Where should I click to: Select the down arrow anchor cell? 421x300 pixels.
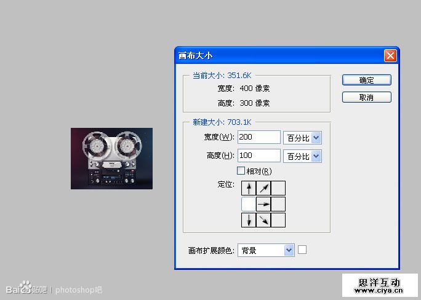pos(249,220)
